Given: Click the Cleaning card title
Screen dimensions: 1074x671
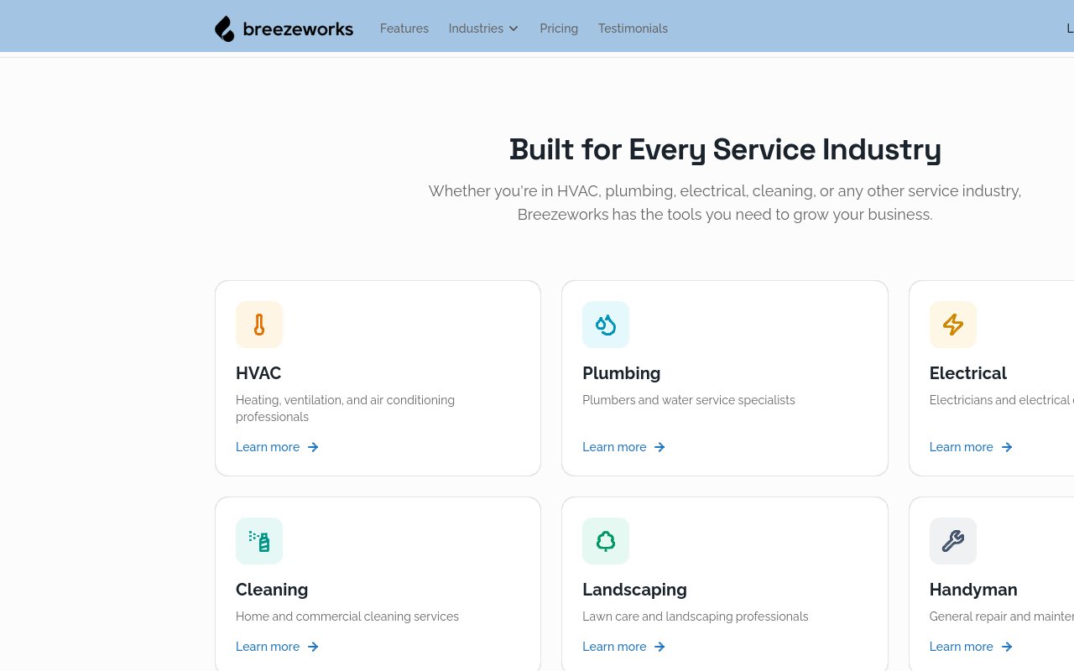Looking at the screenshot, I should 272,590.
